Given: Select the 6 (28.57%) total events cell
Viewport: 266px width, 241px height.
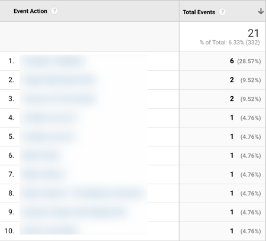Looking at the screenshot, I should coord(222,61).
